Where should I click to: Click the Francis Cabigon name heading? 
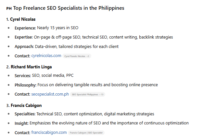tap(26, 106)
